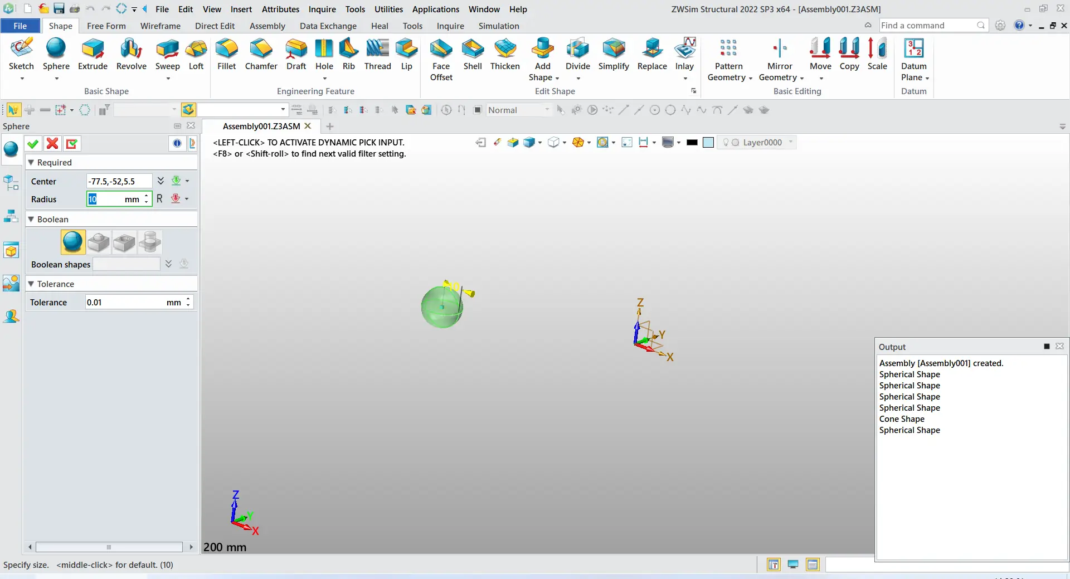Image resolution: width=1070 pixels, height=579 pixels.
Task: Select Base boolean option in Sphere panel
Action: click(x=73, y=242)
